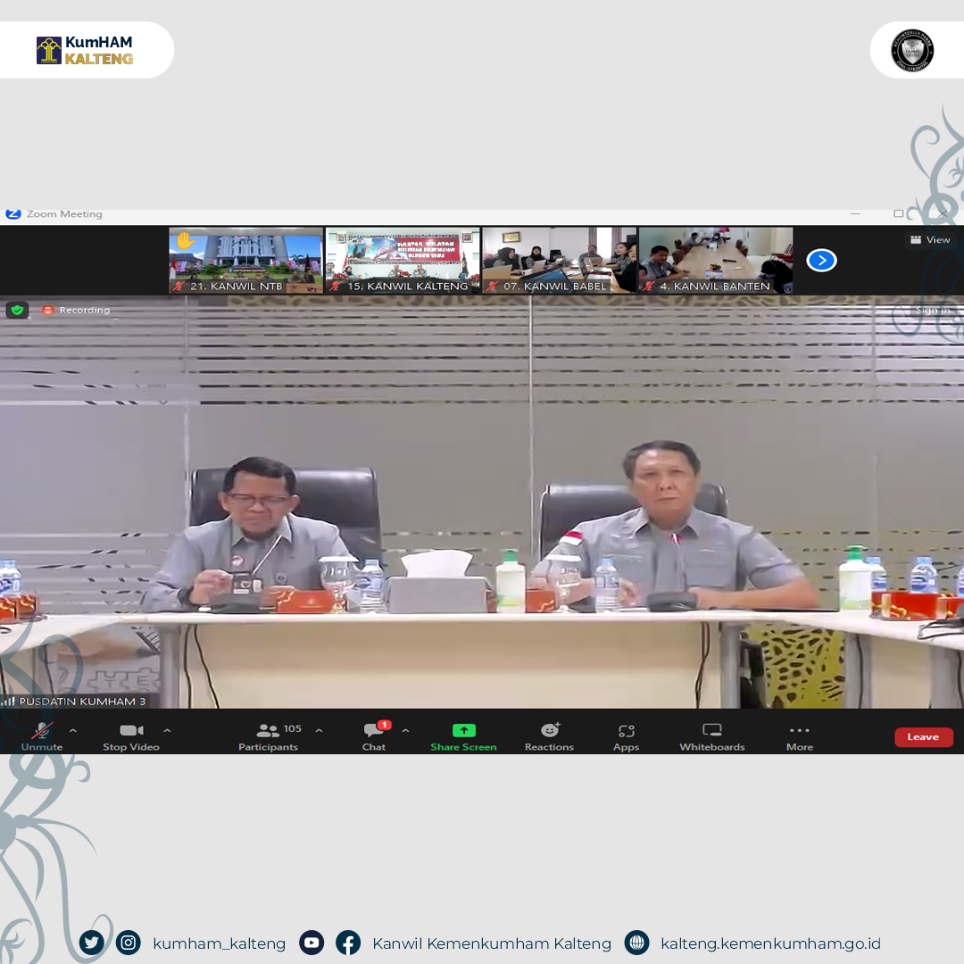The width and height of the screenshot is (964, 964).
Task: Leave the meeting
Action: pos(923,737)
